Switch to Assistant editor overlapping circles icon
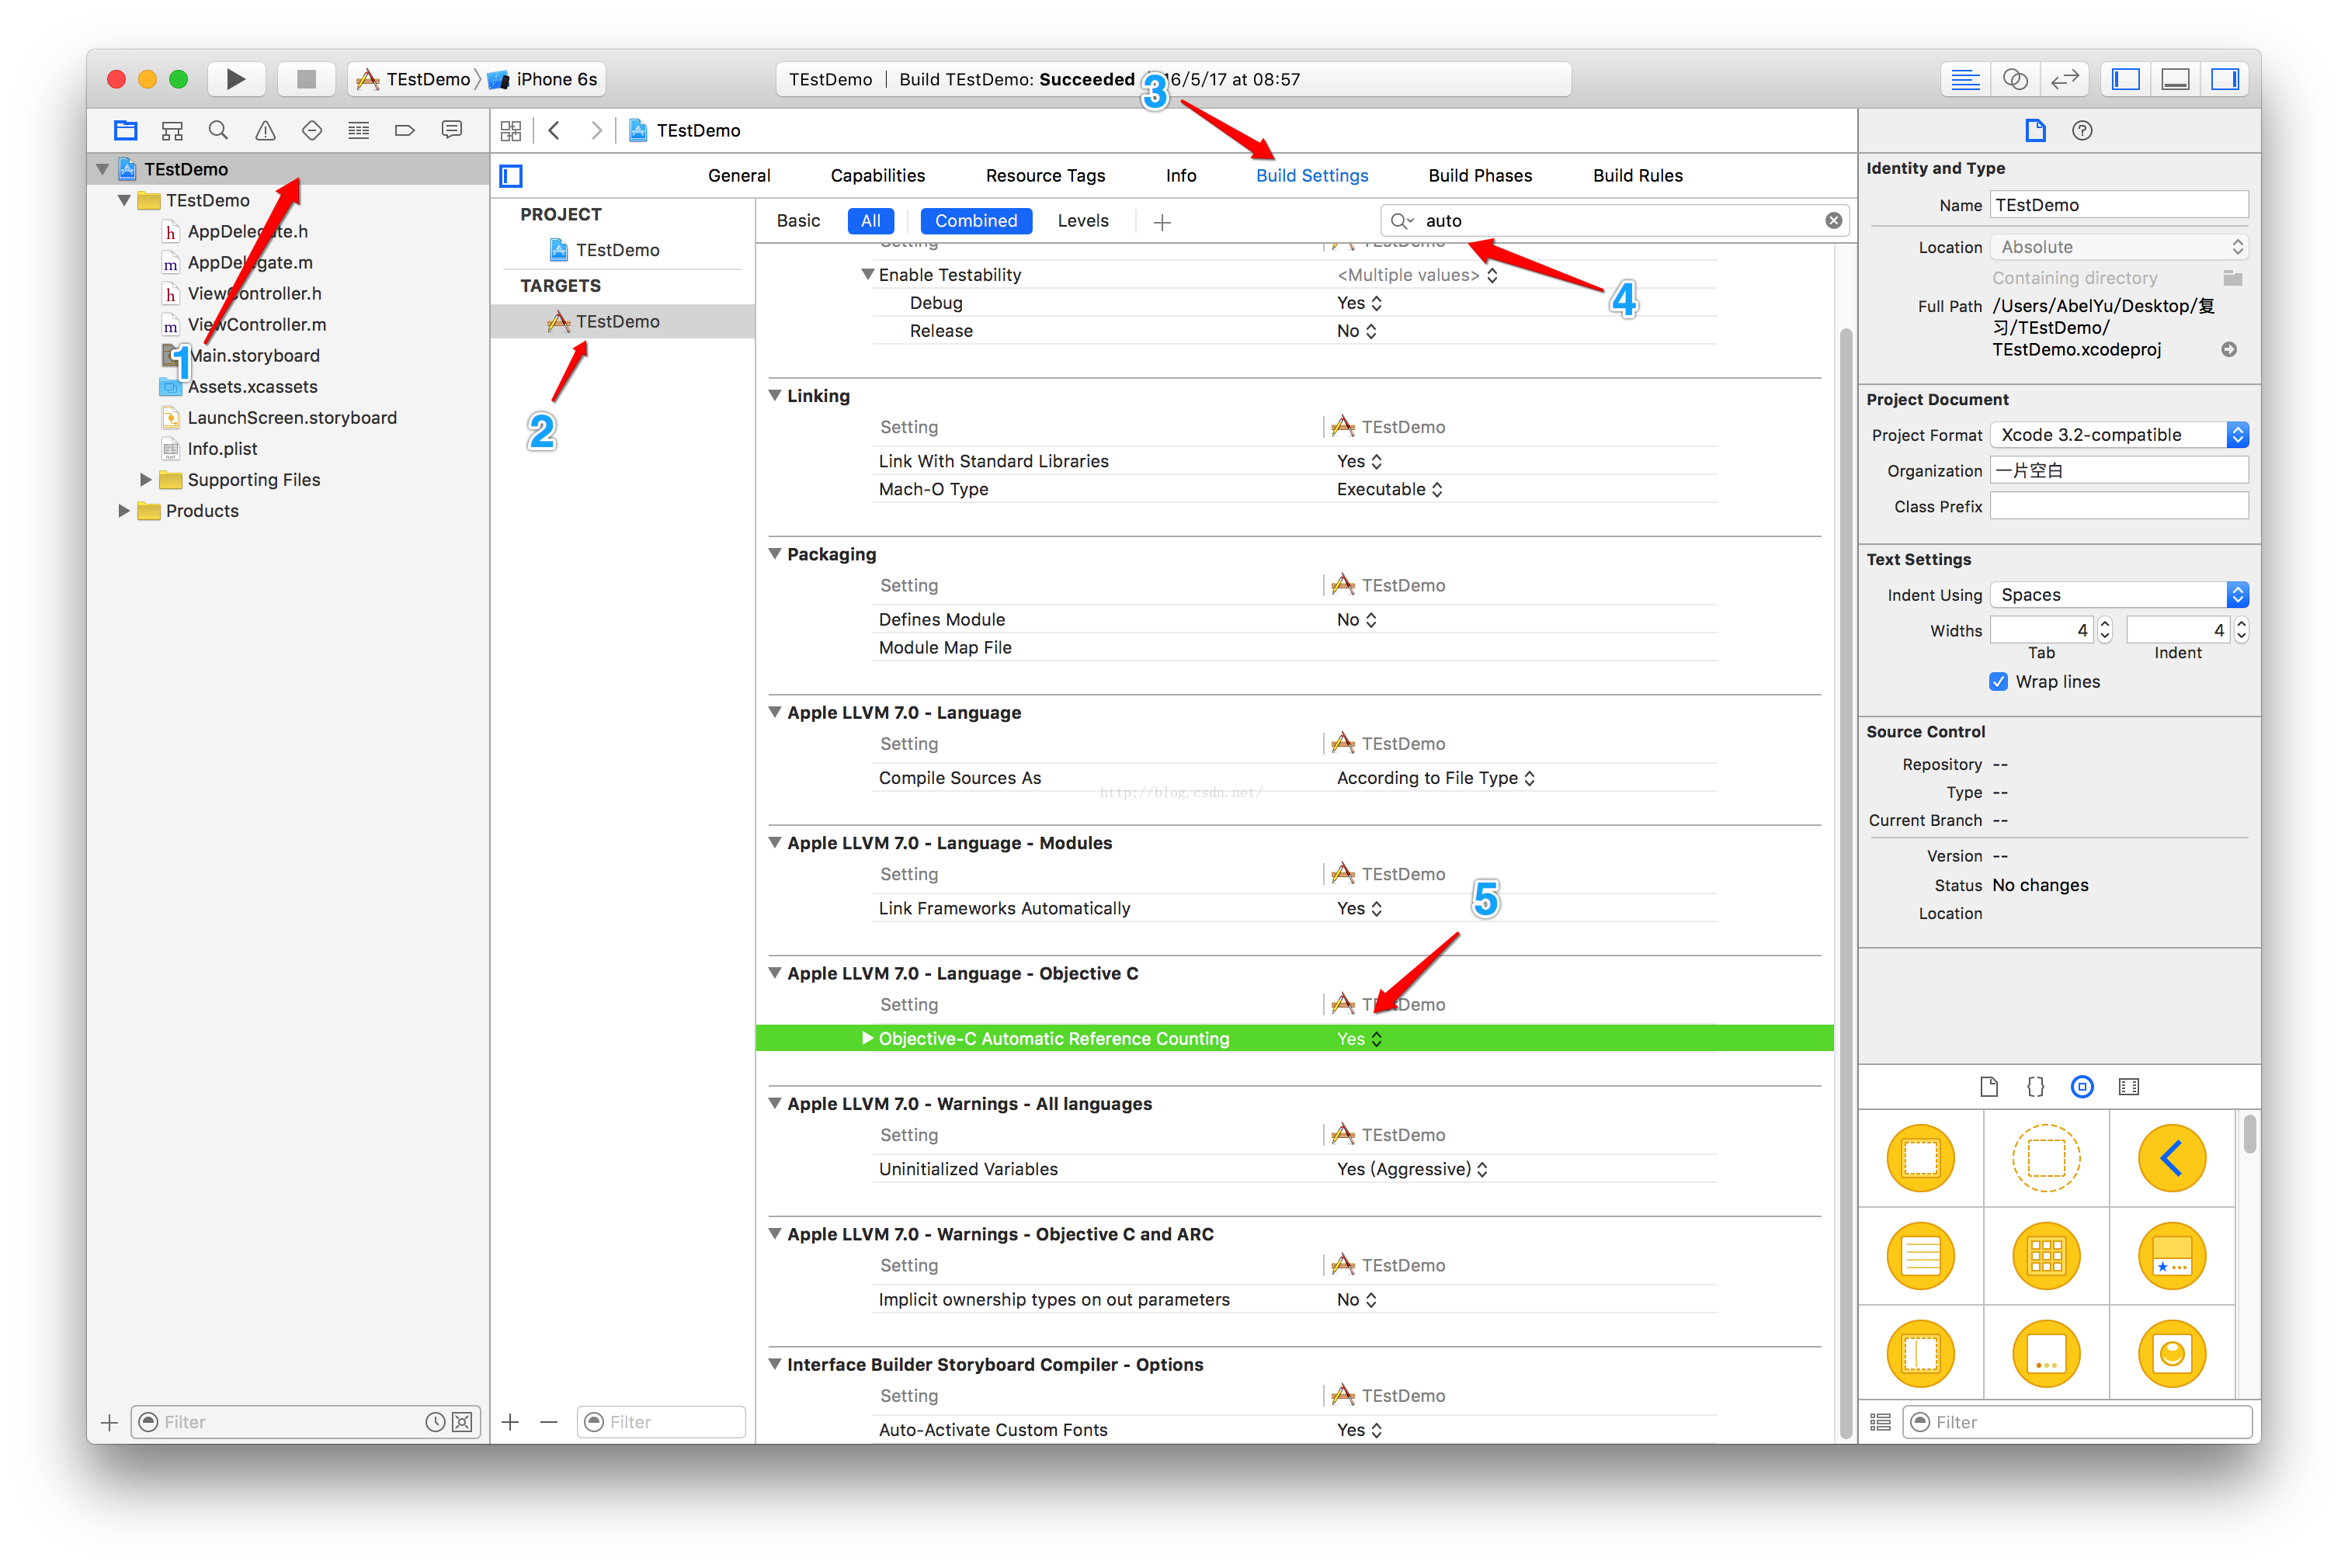The image size is (2348, 1568). pyautogui.click(x=2015, y=79)
